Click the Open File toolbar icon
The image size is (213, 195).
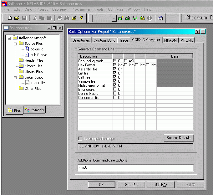coord(17,18)
